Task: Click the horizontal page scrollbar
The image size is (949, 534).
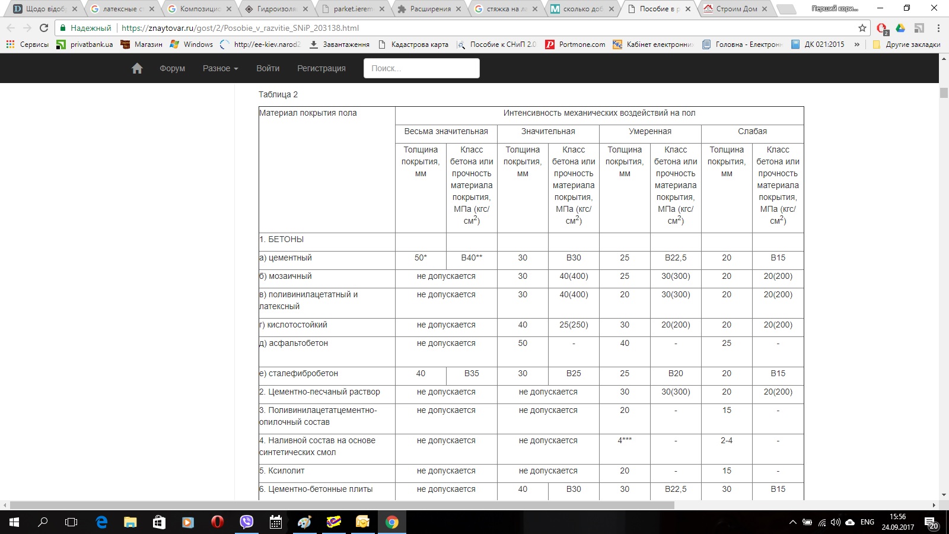Action: point(342,506)
